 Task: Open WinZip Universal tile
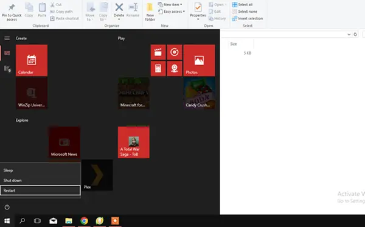click(32, 93)
